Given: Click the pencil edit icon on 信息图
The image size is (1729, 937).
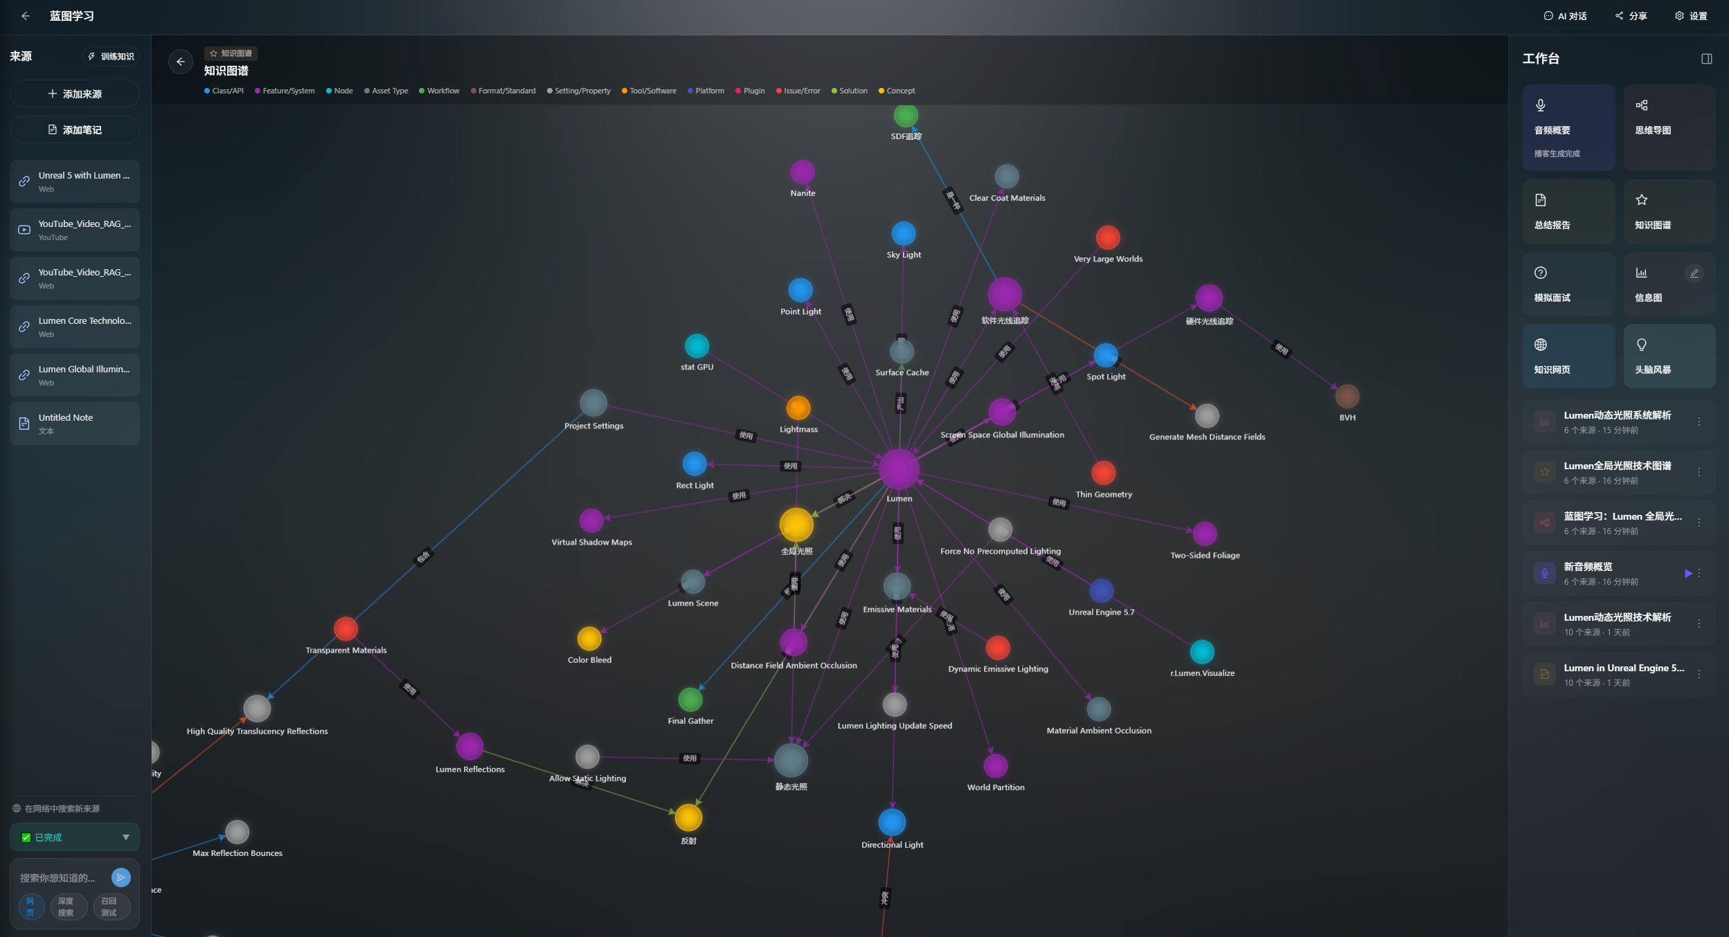Looking at the screenshot, I should point(1694,273).
